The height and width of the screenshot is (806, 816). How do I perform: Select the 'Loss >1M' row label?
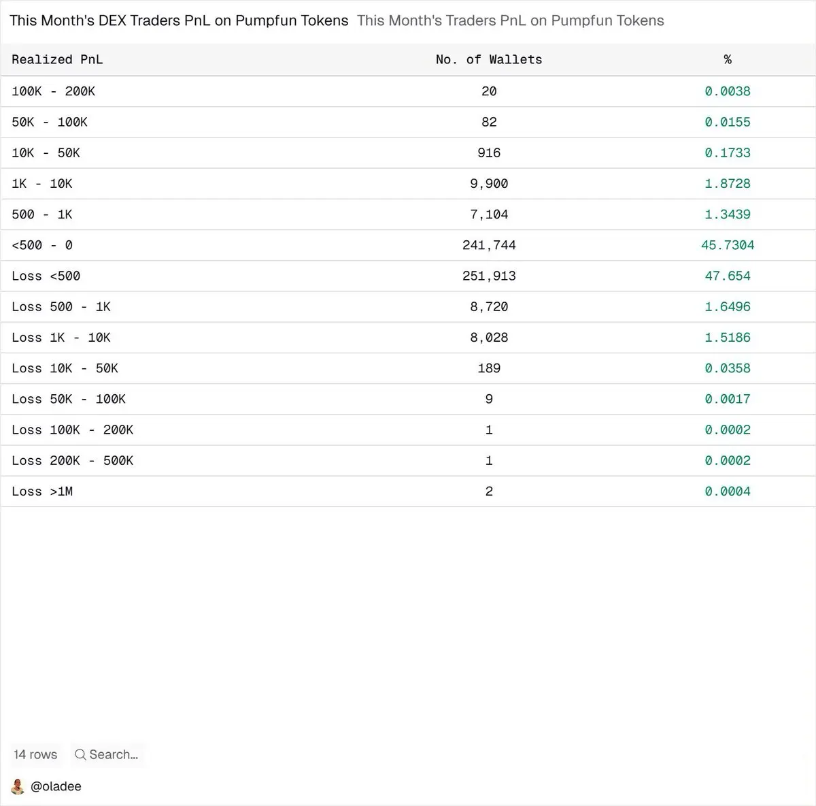[42, 491]
